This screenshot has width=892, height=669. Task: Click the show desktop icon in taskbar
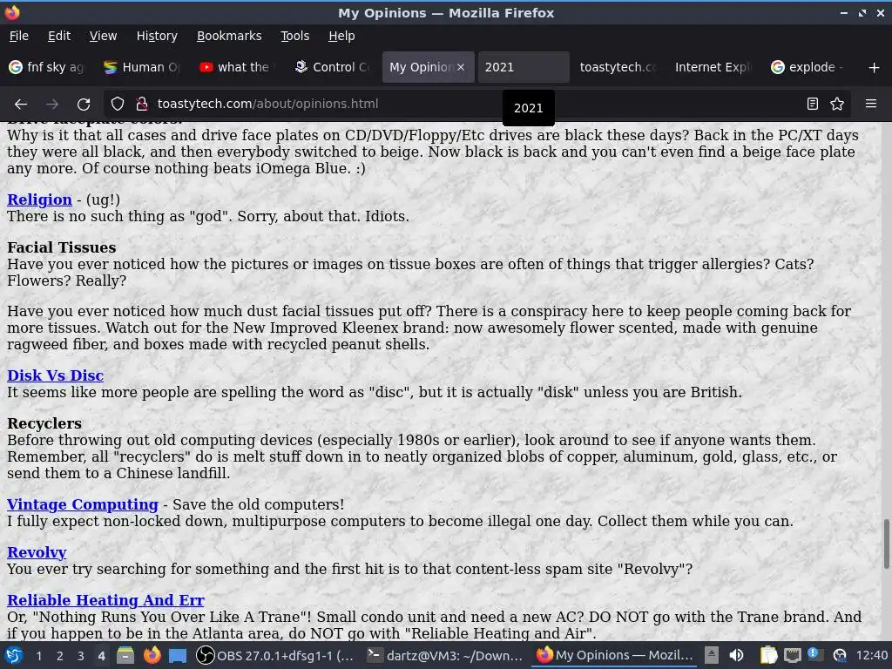coord(178,656)
